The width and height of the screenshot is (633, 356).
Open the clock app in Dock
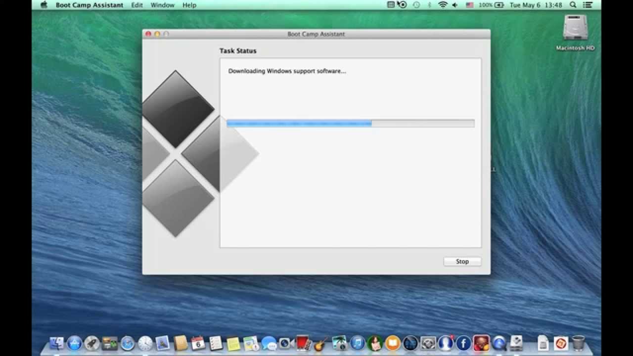click(145, 343)
